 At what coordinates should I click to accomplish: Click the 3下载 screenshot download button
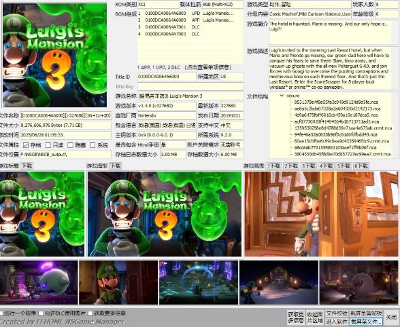coord(309,166)
